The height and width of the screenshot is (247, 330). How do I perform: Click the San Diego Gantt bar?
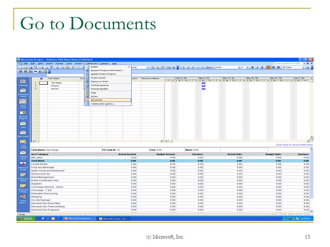tap(203, 83)
